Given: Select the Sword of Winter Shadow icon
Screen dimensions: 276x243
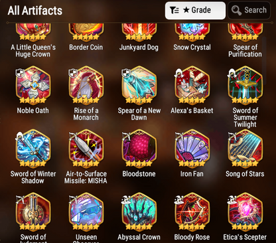Looking at the screenshot, I should (x=33, y=148).
